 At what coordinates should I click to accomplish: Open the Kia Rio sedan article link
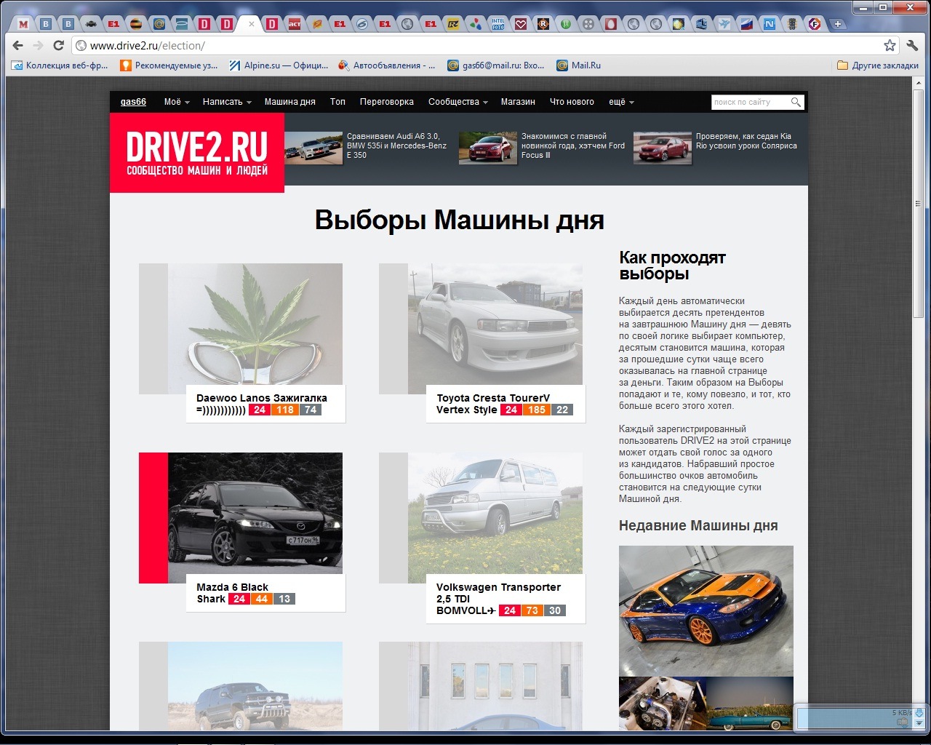pyautogui.click(x=746, y=141)
